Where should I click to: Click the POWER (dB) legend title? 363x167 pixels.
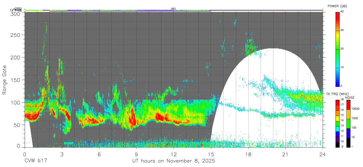click(x=337, y=6)
